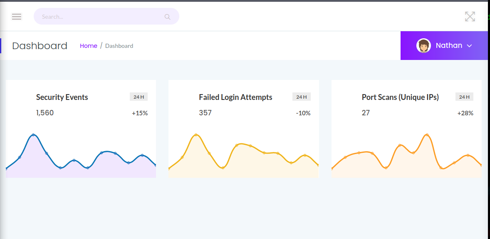Click the Dashboard breadcrumb item
Viewport: 490px width, 239px height.
[x=119, y=46]
